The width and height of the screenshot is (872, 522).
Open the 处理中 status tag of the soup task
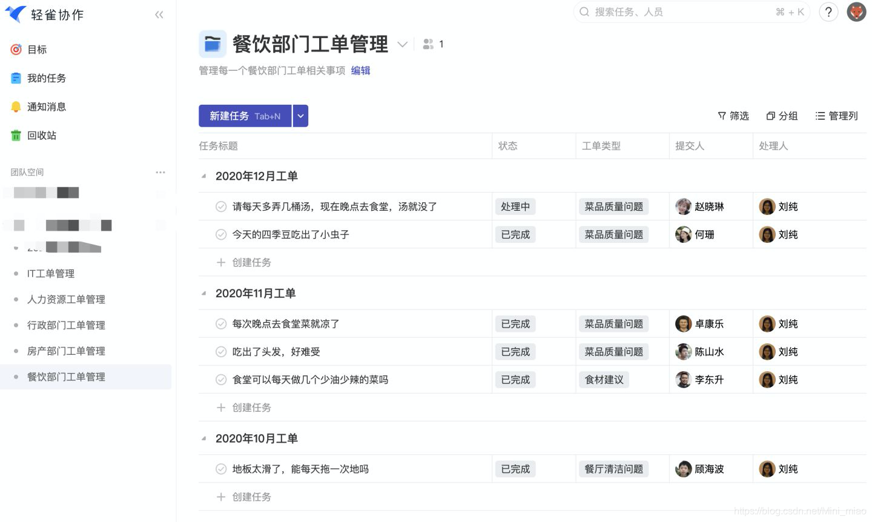[x=515, y=206]
